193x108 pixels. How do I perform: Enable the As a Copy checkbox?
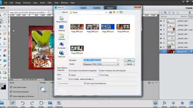click(100, 75)
